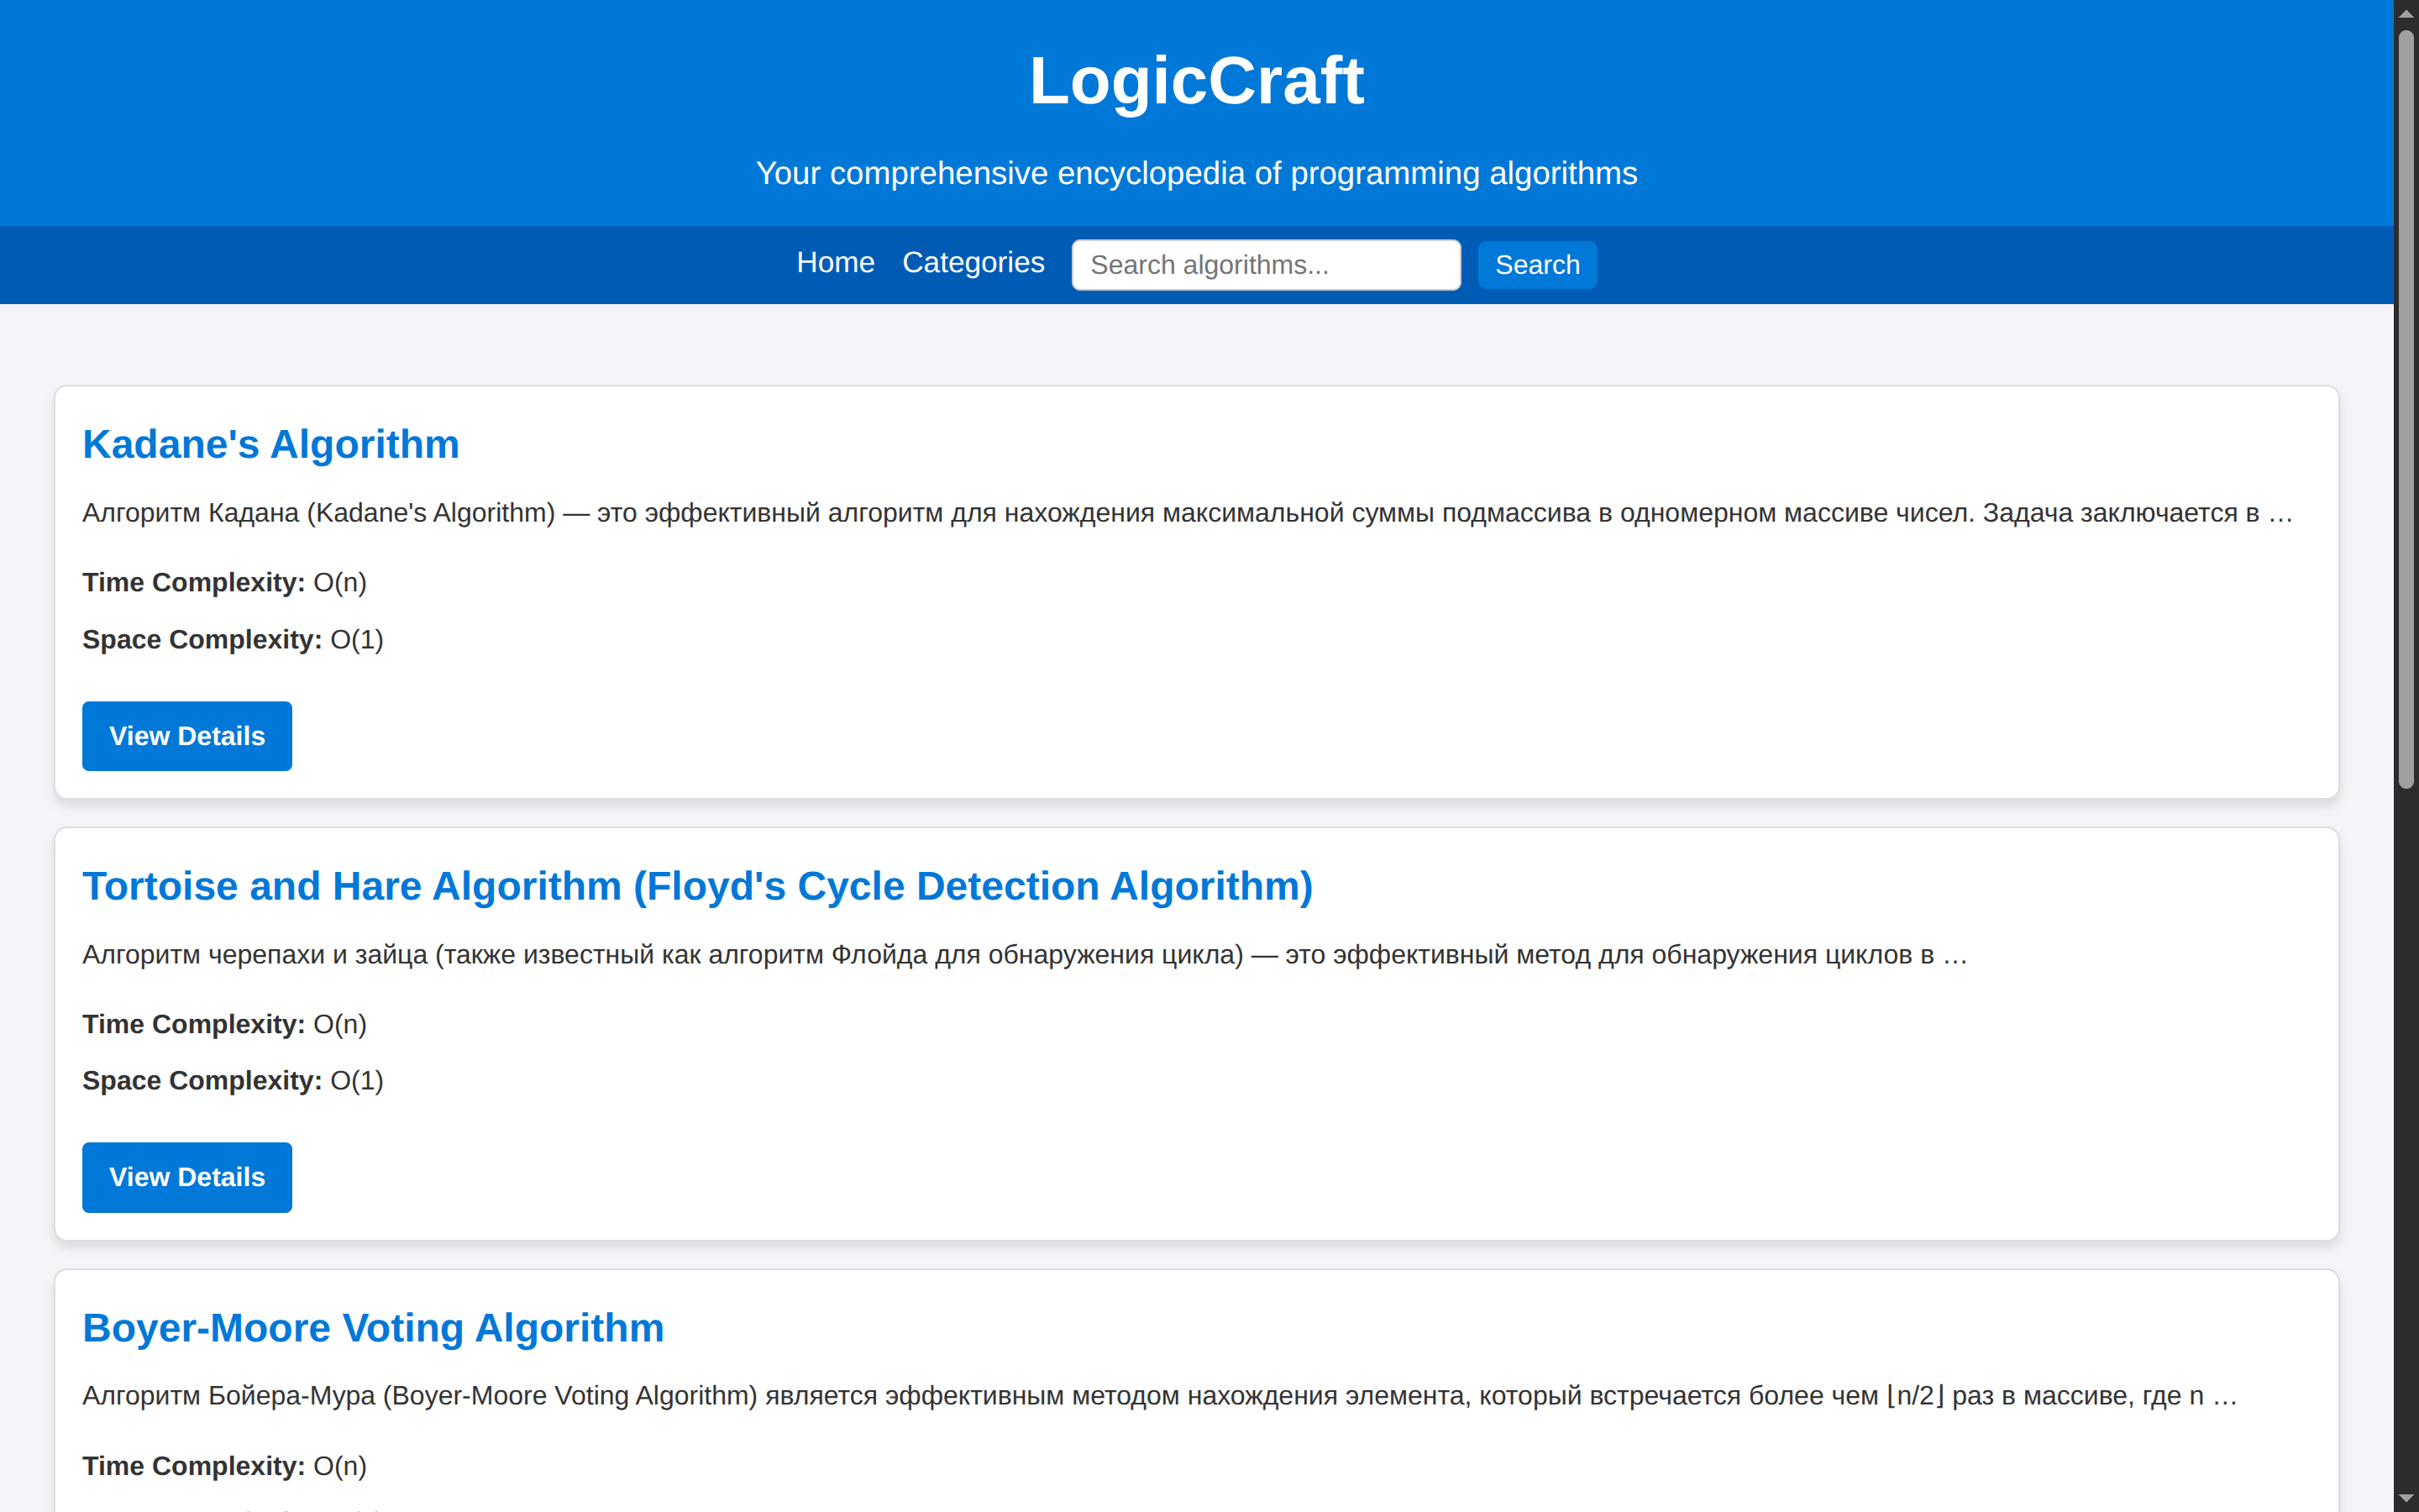Select the Boyer-Moore description text

pos(1159,1396)
